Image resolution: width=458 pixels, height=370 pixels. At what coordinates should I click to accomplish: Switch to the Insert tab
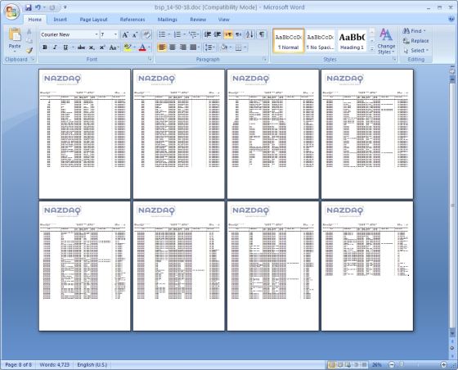click(x=60, y=20)
